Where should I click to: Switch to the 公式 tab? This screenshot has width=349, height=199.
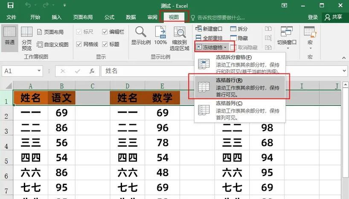(109, 17)
